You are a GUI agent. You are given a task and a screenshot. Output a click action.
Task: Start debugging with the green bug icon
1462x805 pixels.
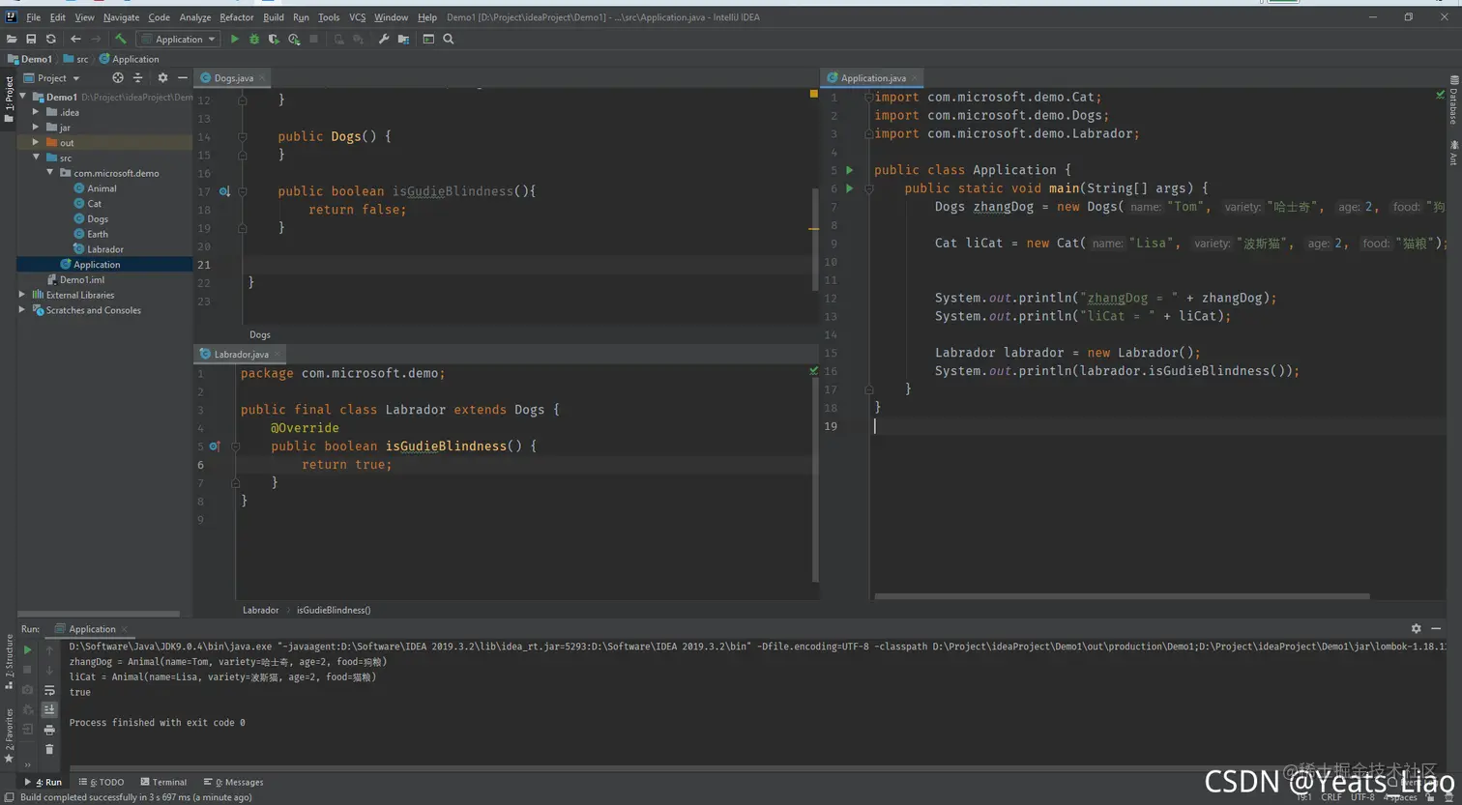coord(254,40)
